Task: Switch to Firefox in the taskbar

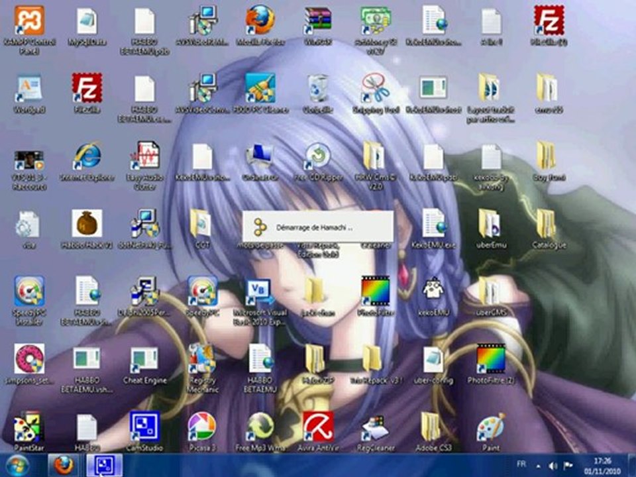Action: pos(64,466)
